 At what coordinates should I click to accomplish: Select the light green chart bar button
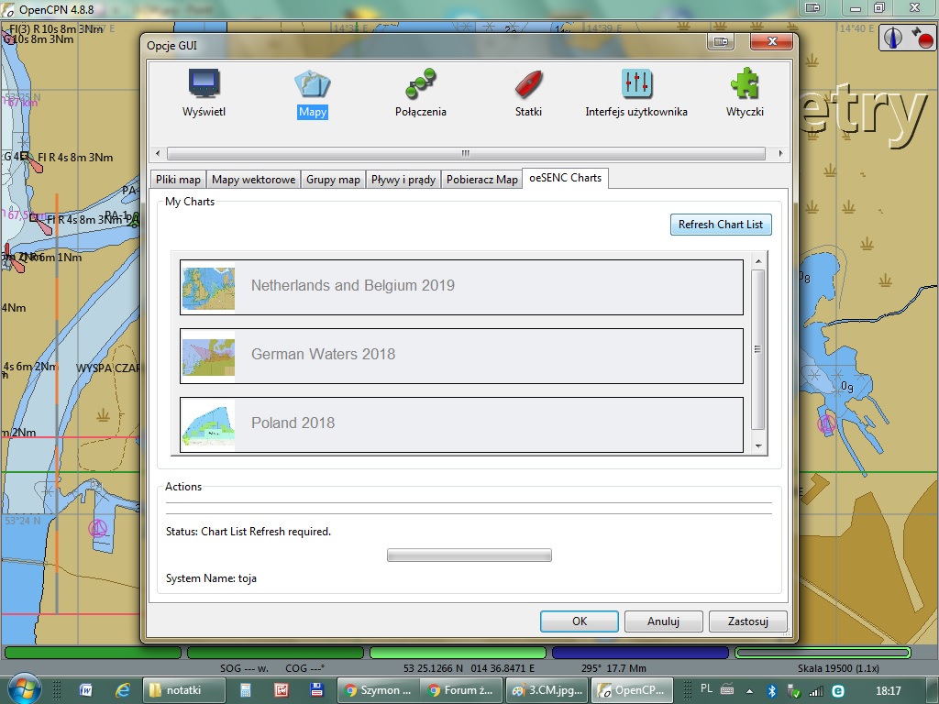(x=458, y=653)
